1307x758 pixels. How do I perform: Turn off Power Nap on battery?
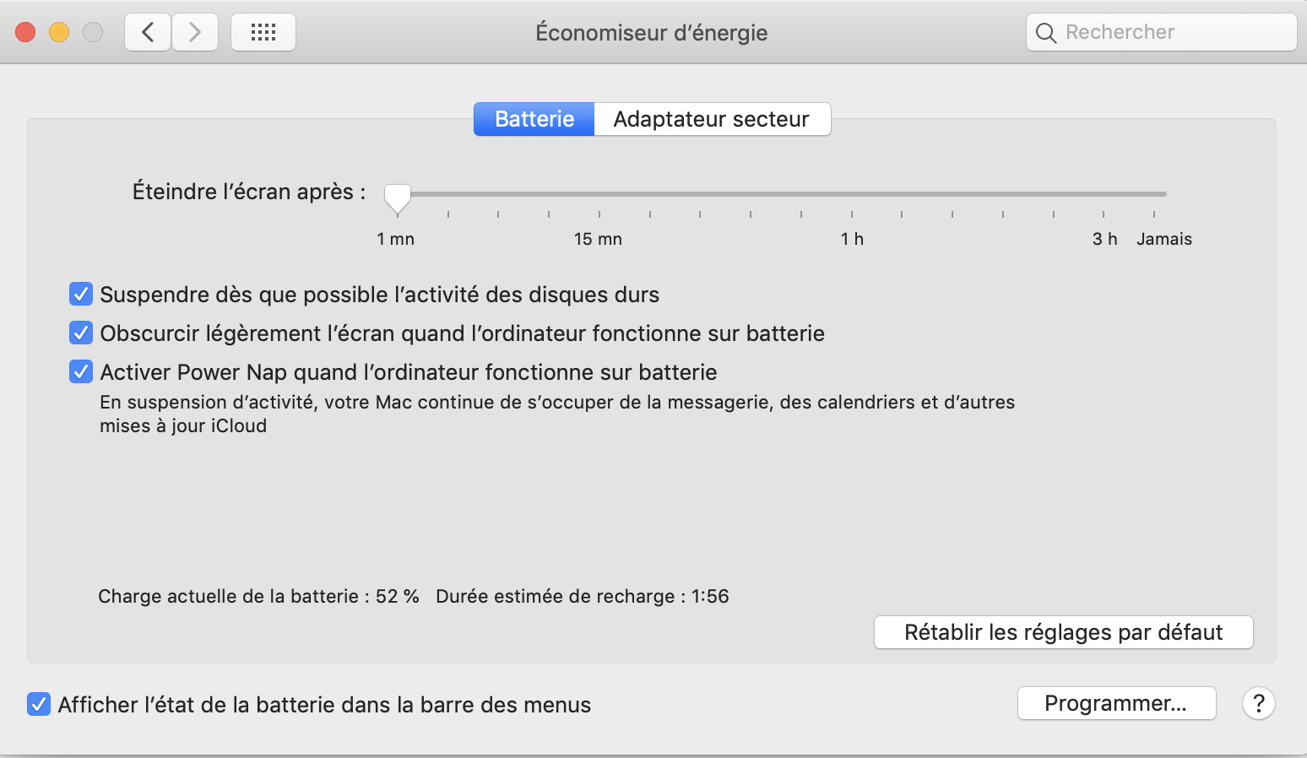tap(81, 372)
